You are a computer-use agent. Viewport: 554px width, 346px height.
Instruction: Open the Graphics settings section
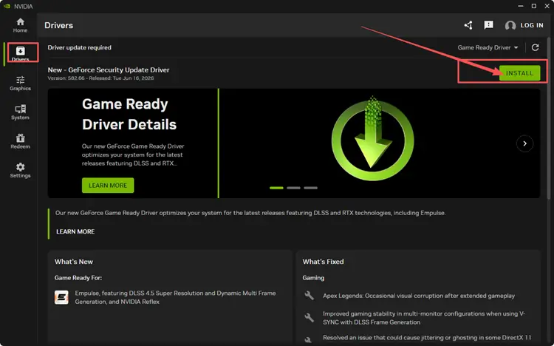tap(20, 84)
